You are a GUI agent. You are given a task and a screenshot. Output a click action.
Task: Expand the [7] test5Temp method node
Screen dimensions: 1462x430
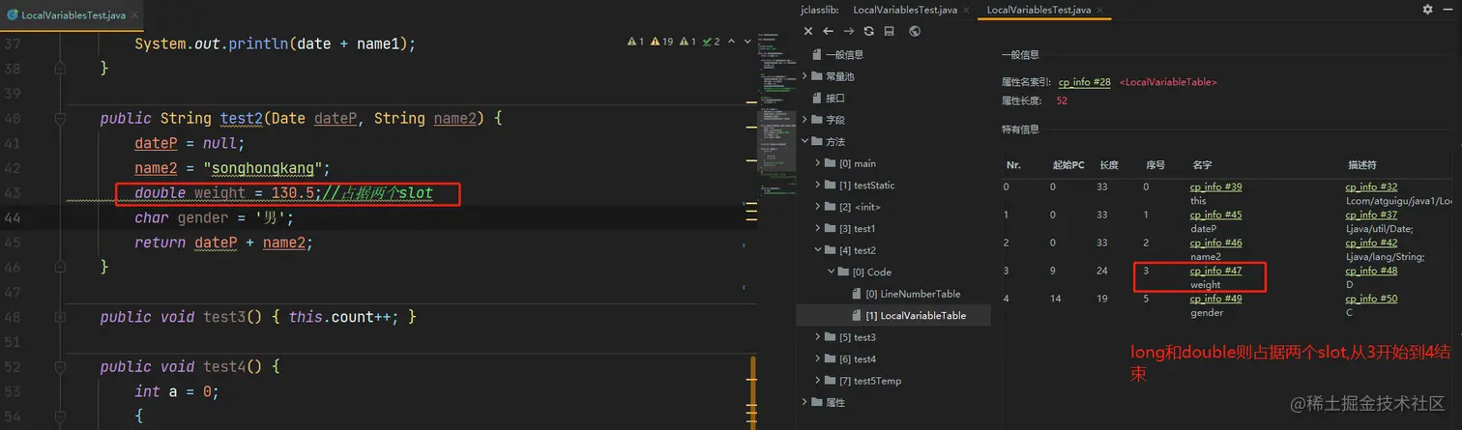pos(818,381)
